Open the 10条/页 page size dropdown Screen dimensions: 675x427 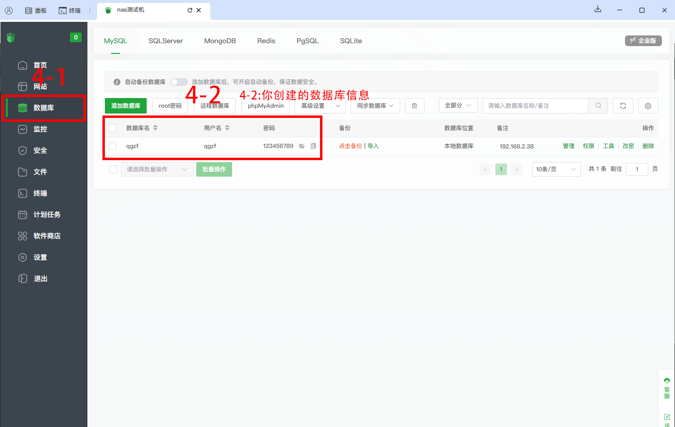coord(556,169)
